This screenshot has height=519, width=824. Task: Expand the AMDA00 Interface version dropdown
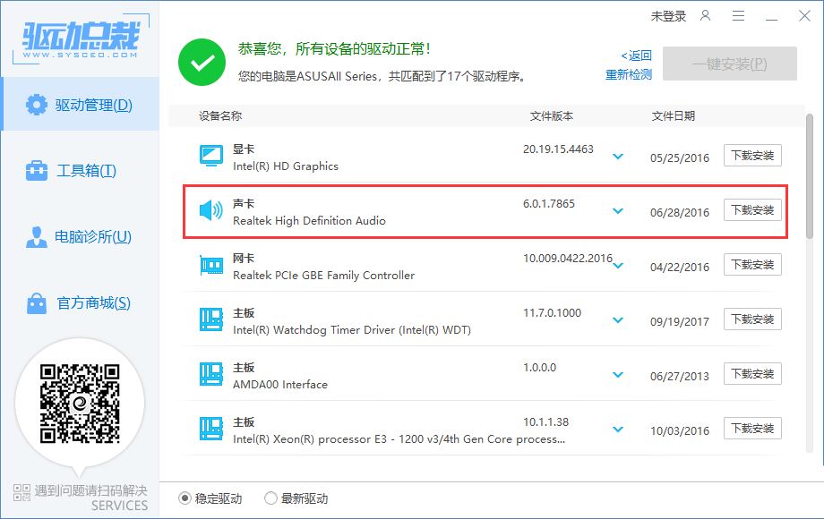point(617,375)
